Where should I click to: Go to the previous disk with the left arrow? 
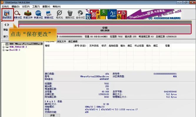pyautogui.click(x=5, y=25)
